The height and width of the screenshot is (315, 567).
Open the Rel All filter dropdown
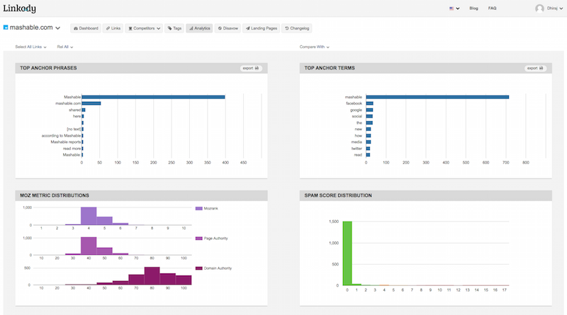65,47
